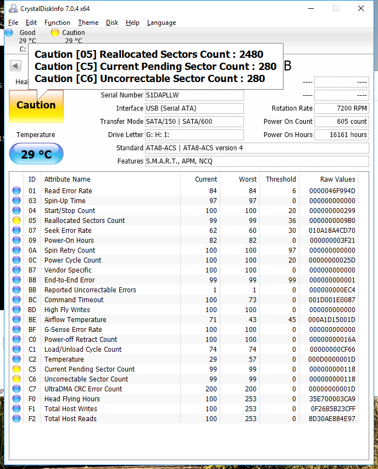
Task: Click raw value 0000000009B0
Action: point(332,220)
